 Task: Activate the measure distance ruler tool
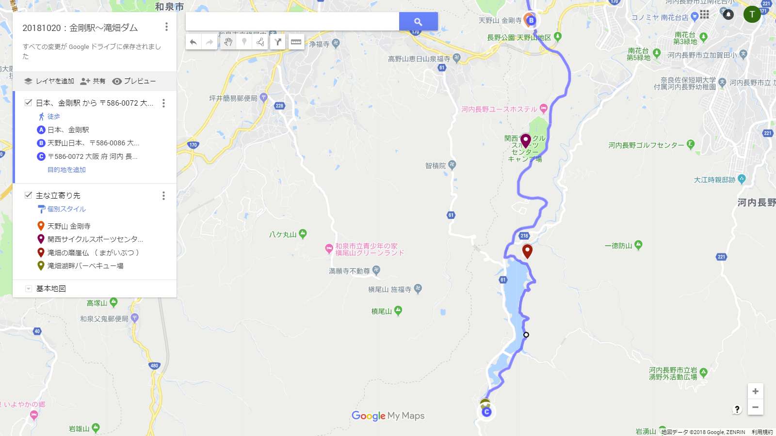[x=296, y=42]
